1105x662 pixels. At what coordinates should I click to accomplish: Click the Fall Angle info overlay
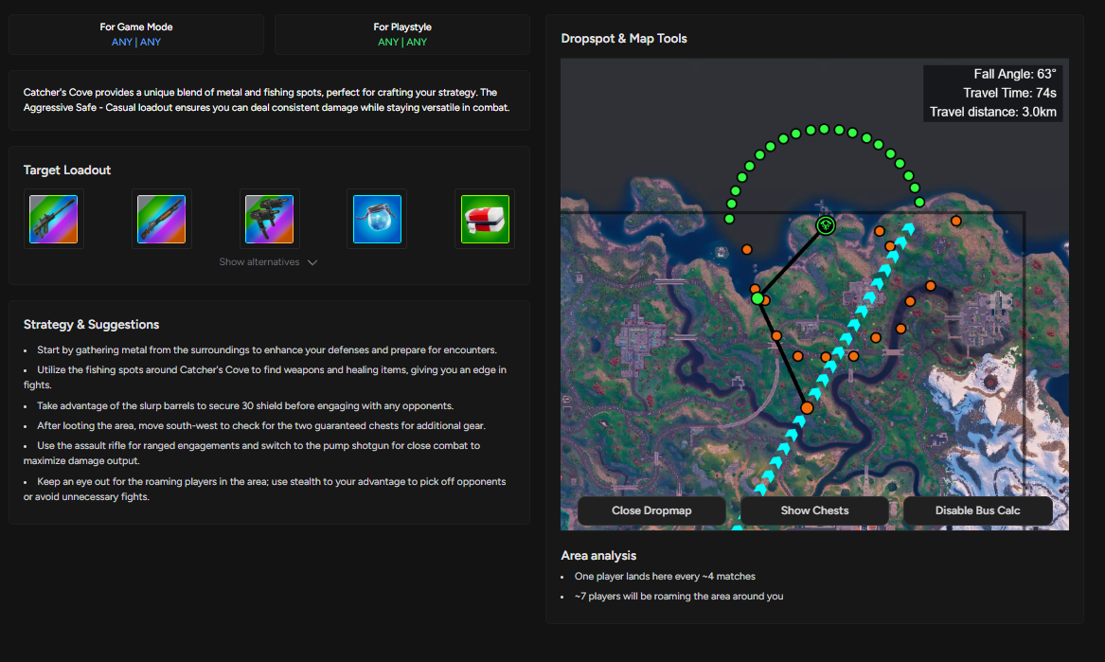992,93
